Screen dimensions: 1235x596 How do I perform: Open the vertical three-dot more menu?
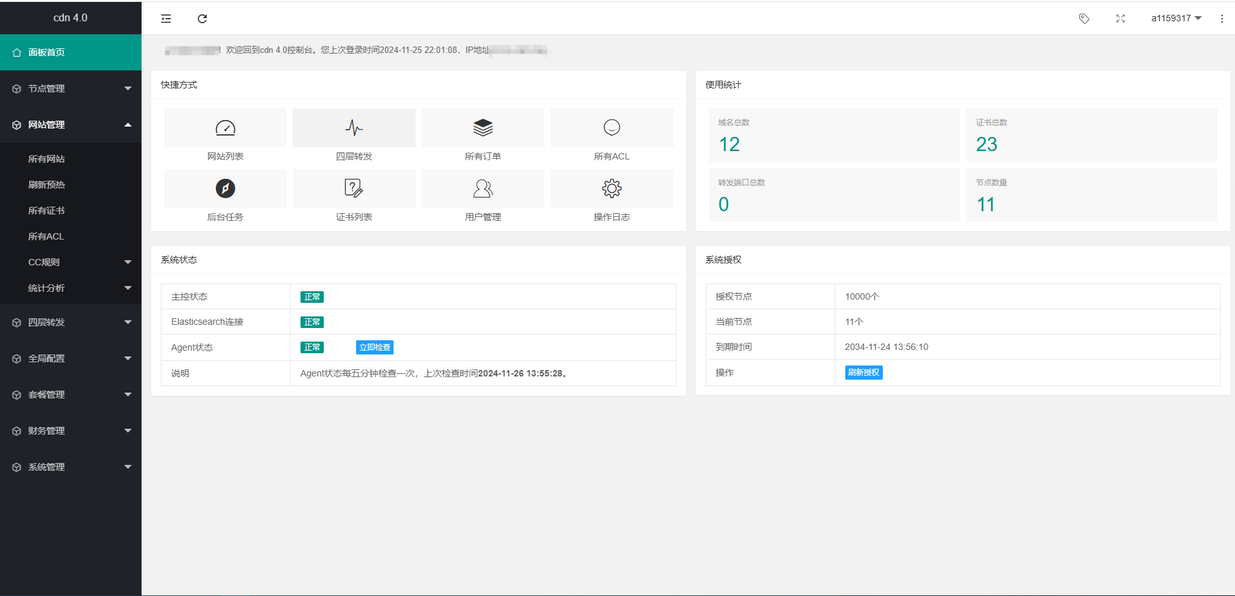1221,19
